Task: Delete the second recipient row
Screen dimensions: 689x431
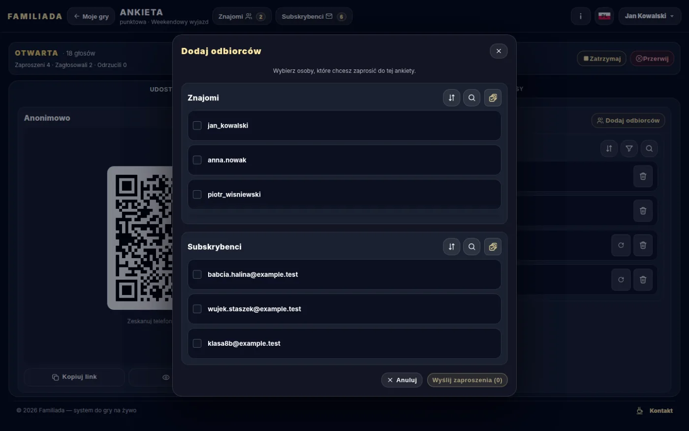Action: click(643, 211)
